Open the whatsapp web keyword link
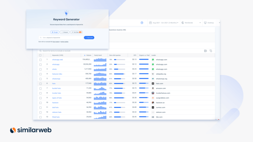Viewport: 253px width, 142px height. pyautogui.click(x=57, y=60)
